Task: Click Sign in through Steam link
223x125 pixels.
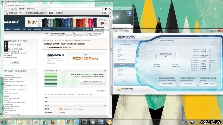Action: [73, 36]
